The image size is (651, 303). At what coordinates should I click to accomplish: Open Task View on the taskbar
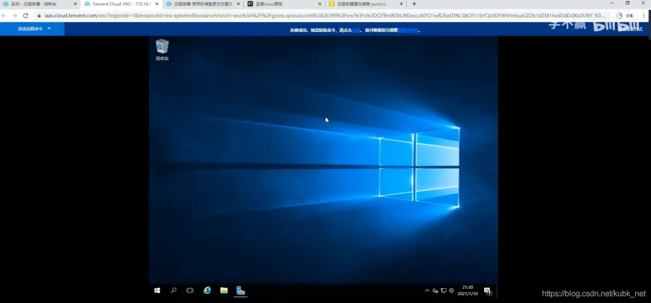(x=190, y=290)
